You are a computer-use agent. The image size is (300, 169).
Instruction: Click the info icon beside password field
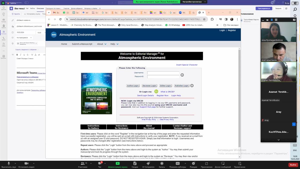click(182, 75)
